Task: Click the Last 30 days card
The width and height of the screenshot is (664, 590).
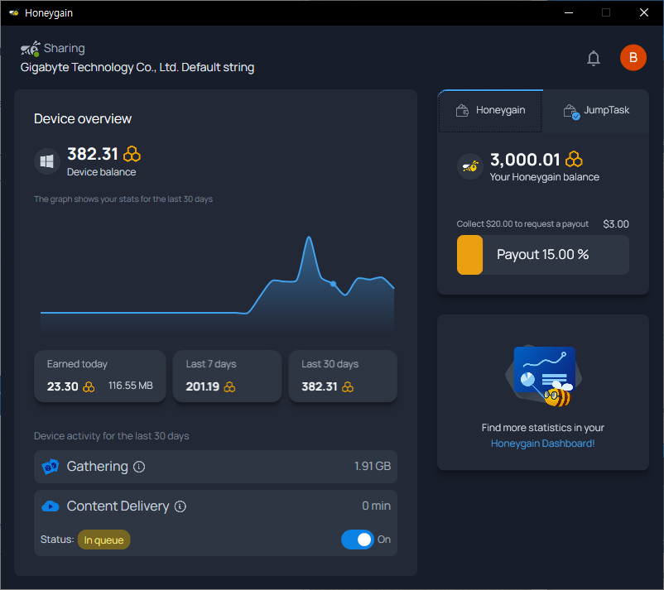Action: (x=343, y=376)
